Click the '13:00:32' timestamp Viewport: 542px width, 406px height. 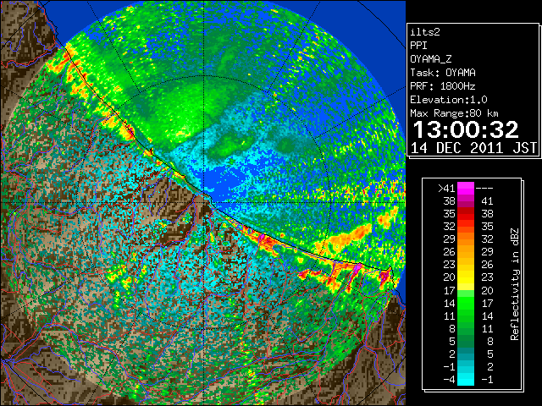click(x=466, y=129)
